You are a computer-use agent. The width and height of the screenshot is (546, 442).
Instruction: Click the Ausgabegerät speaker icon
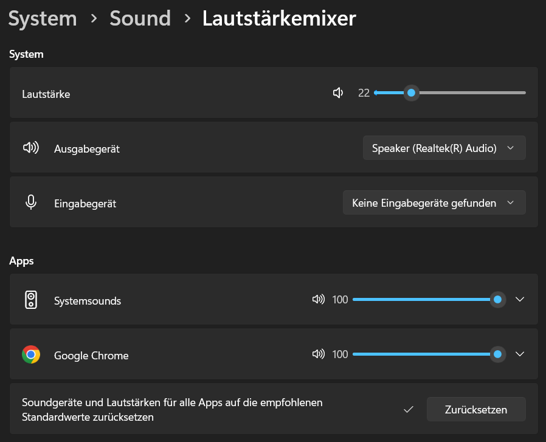pos(31,148)
